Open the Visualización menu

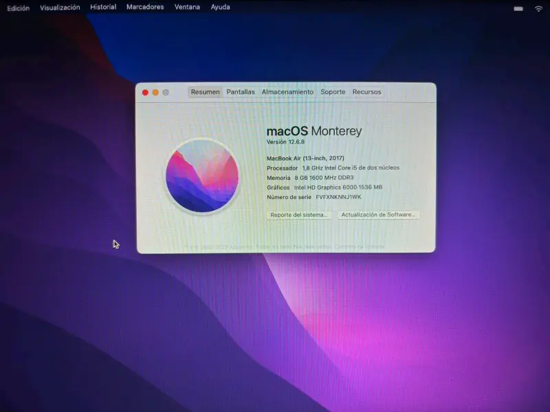pos(60,8)
